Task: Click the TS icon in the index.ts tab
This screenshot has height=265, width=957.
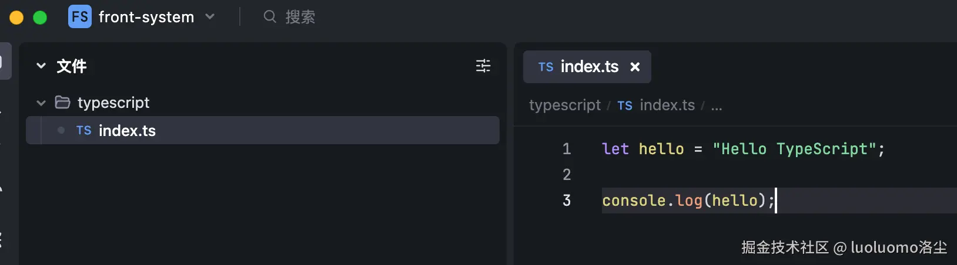Action: point(546,67)
